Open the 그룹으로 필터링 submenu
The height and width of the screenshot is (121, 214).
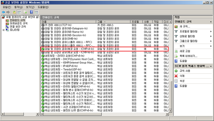tap(193, 41)
